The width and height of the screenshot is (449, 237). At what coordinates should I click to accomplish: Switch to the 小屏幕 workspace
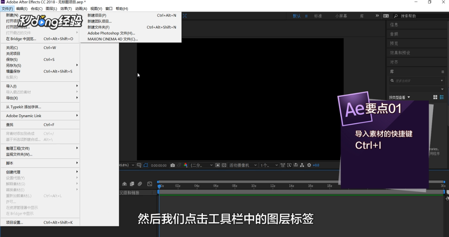pos(341,16)
